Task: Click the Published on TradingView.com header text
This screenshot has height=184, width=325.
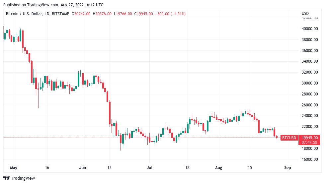Action: pyautogui.click(x=53, y=5)
